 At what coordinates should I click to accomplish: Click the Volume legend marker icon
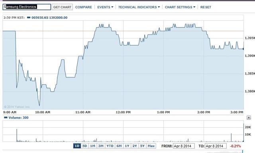[6, 118]
